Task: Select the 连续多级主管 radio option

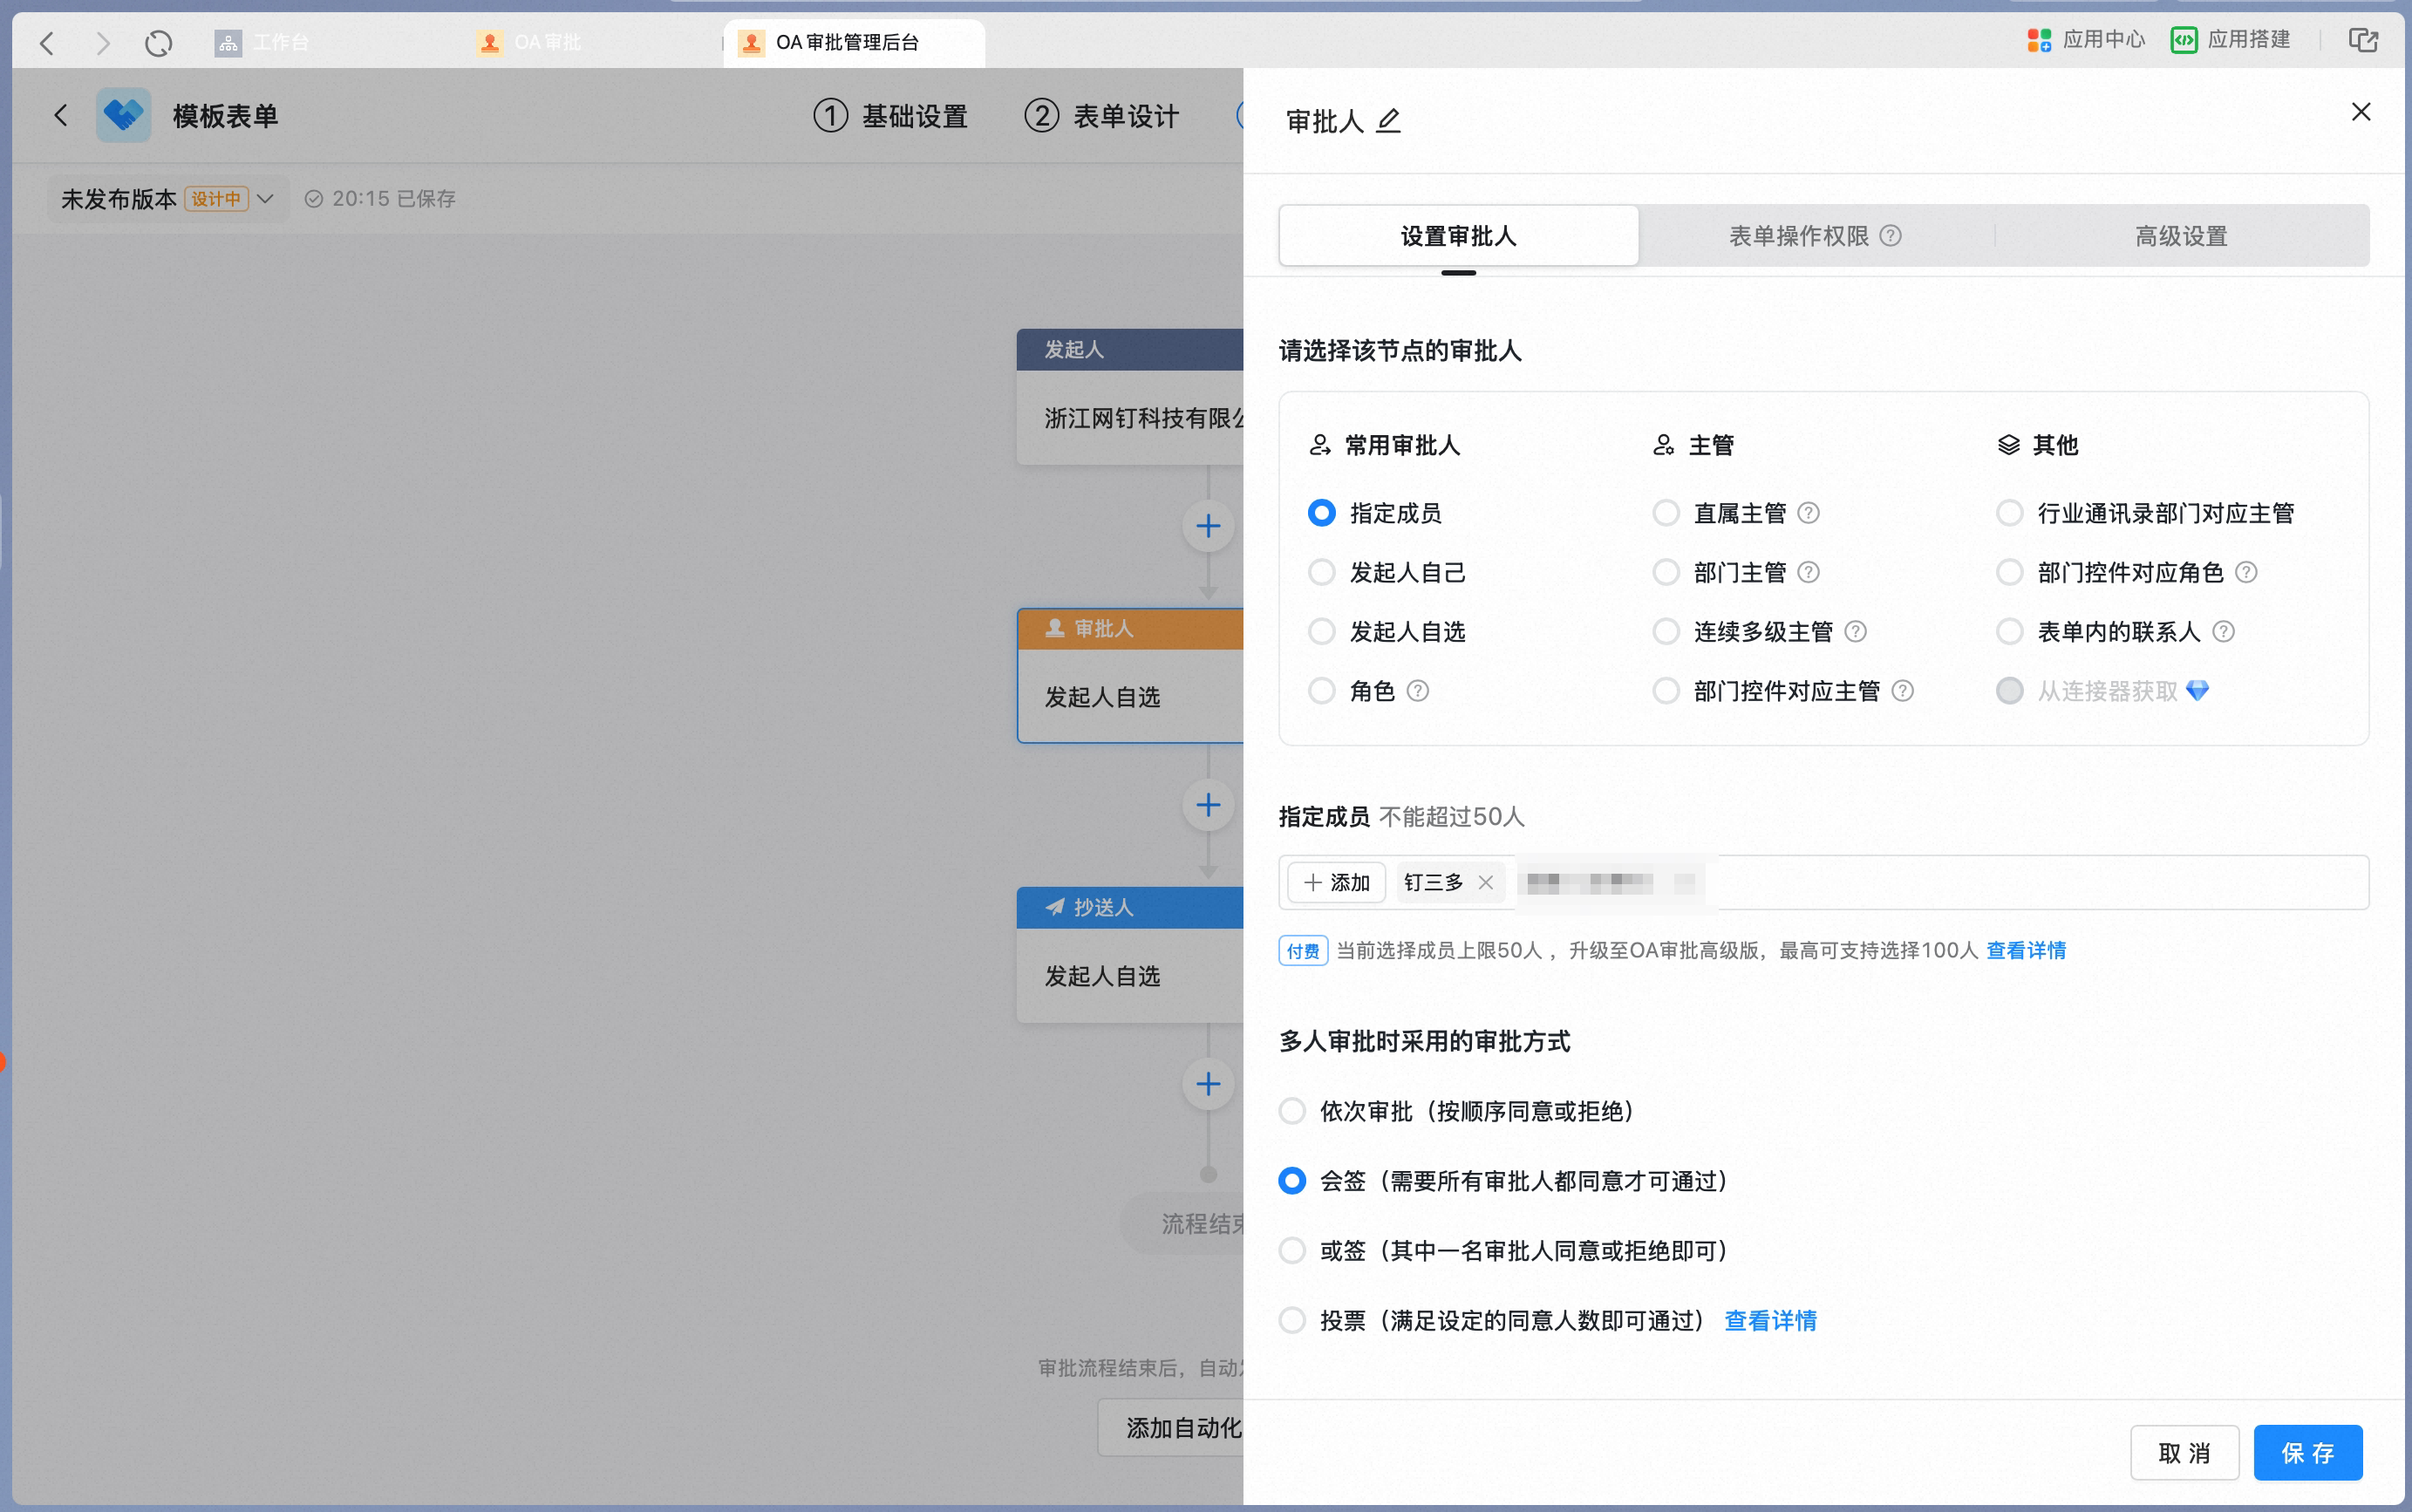Action: click(1666, 631)
